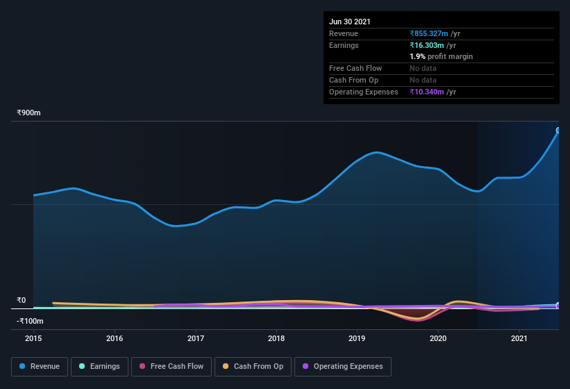570x389 pixels.
Task: Select the Earnings label in tooltip
Action: coord(344,45)
